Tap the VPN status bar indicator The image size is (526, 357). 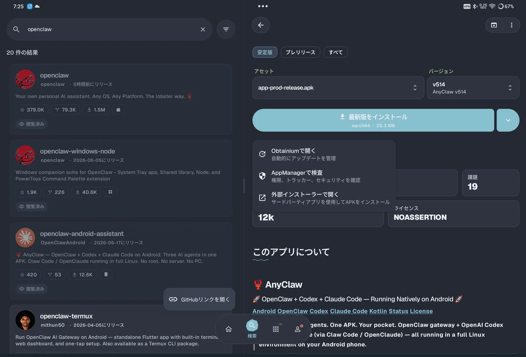coord(467,6)
